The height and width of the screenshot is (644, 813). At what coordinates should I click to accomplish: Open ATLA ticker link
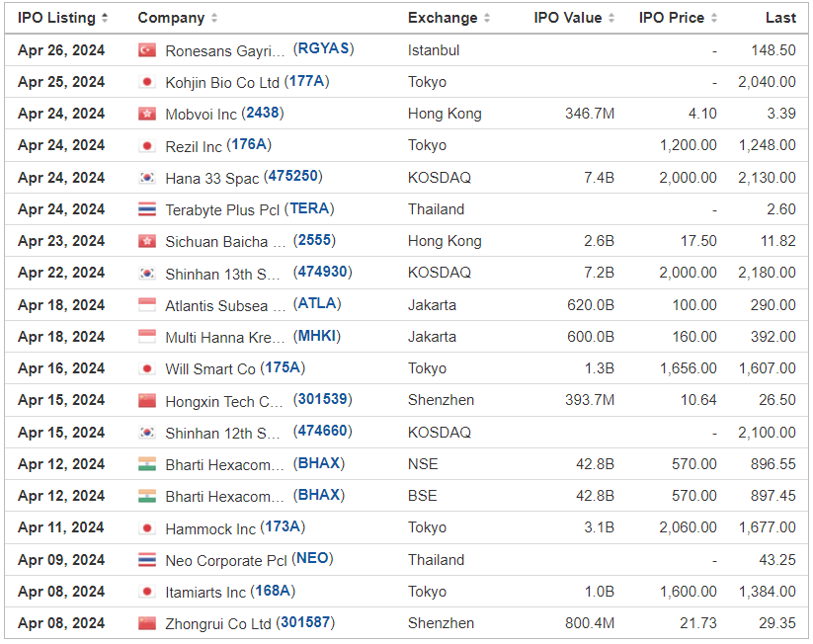tap(317, 304)
